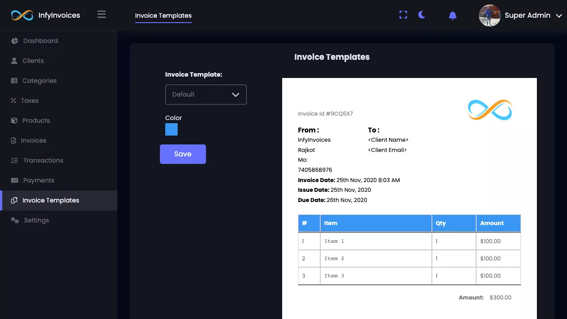Click the InfyInvoices brand name text

pyautogui.click(x=59, y=16)
